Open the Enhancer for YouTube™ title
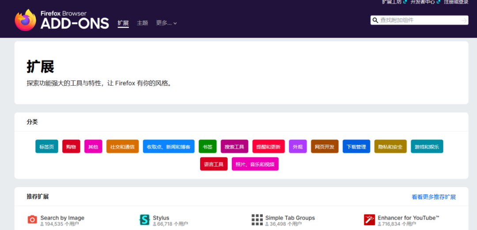This screenshot has height=230, width=477. click(x=409, y=218)
